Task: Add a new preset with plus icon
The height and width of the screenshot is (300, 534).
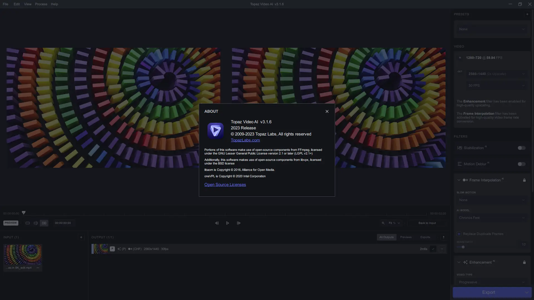Action: coord(527,14)
